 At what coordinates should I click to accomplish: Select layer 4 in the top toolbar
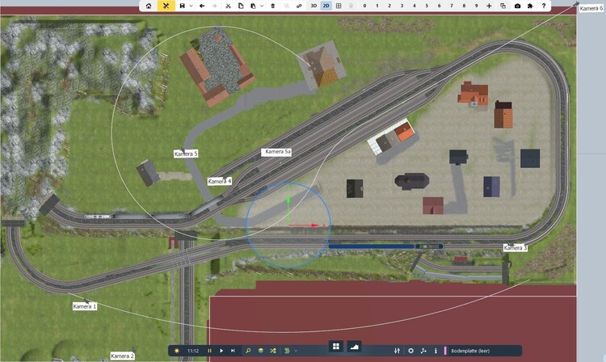pyautogui.click(x=414, y=6)
